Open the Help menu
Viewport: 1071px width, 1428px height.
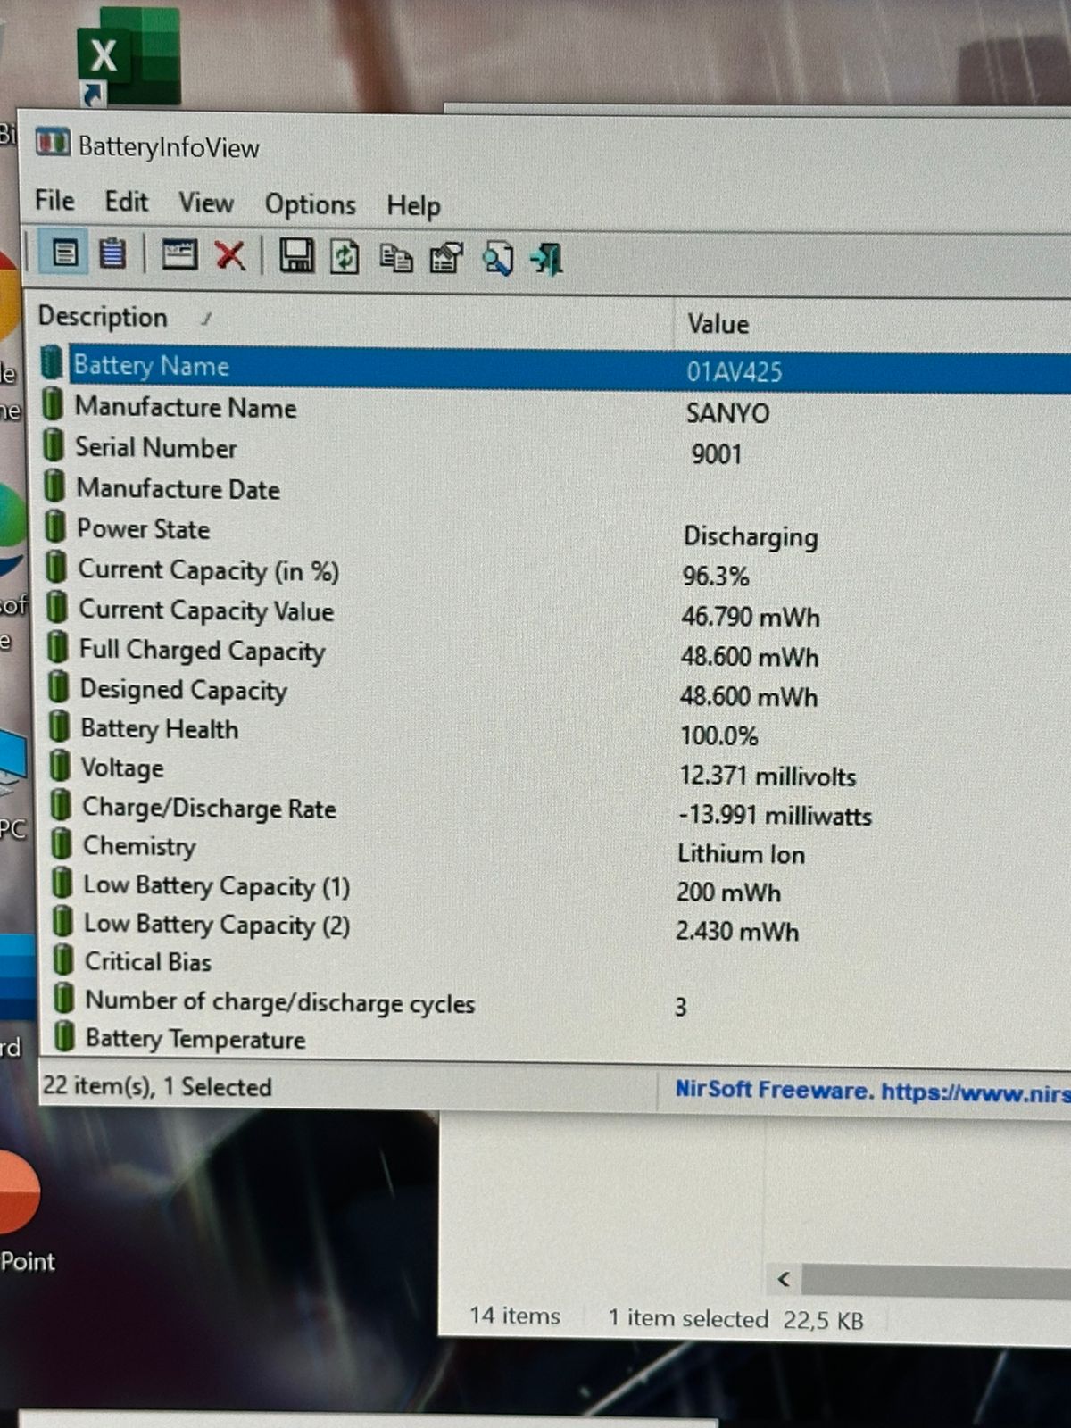click(x=413, y=206)
